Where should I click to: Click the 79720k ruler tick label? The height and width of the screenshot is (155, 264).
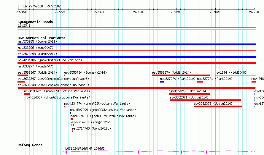coord(60,12)
